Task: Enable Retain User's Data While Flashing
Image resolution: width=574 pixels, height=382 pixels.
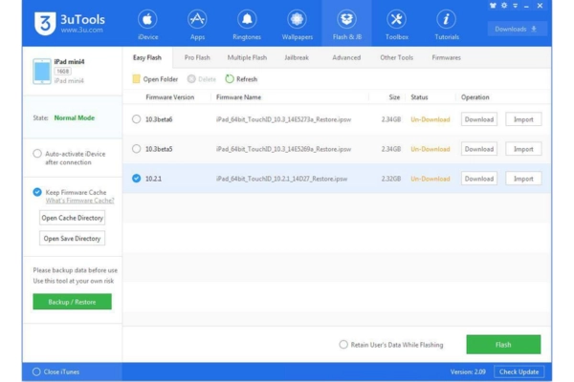Action: (344, 344)
